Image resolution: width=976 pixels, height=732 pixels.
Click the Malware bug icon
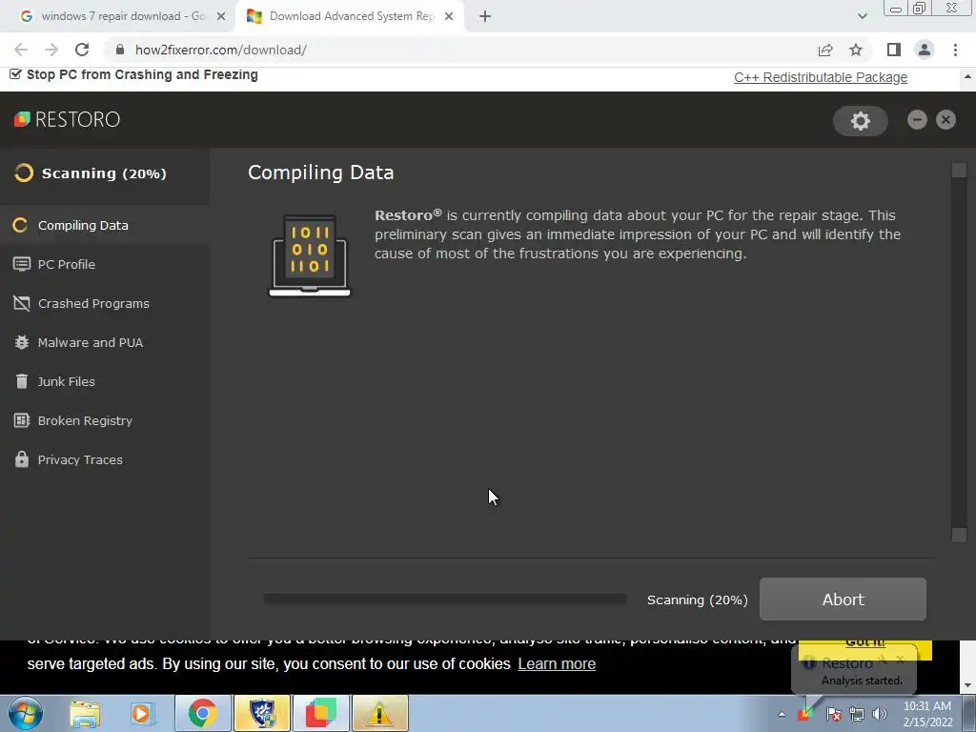click(22, 342)
